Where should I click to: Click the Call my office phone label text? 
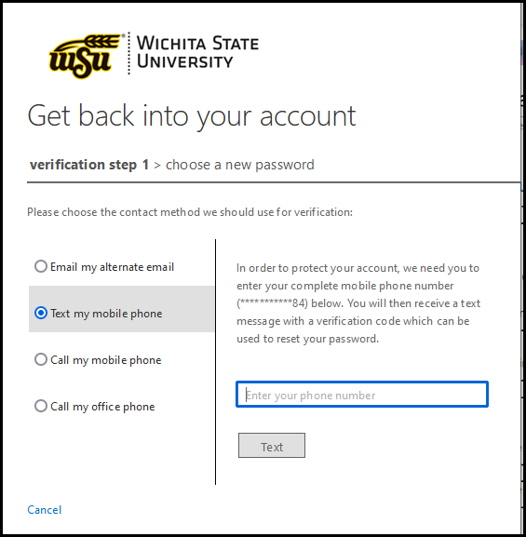pos(102,407)
